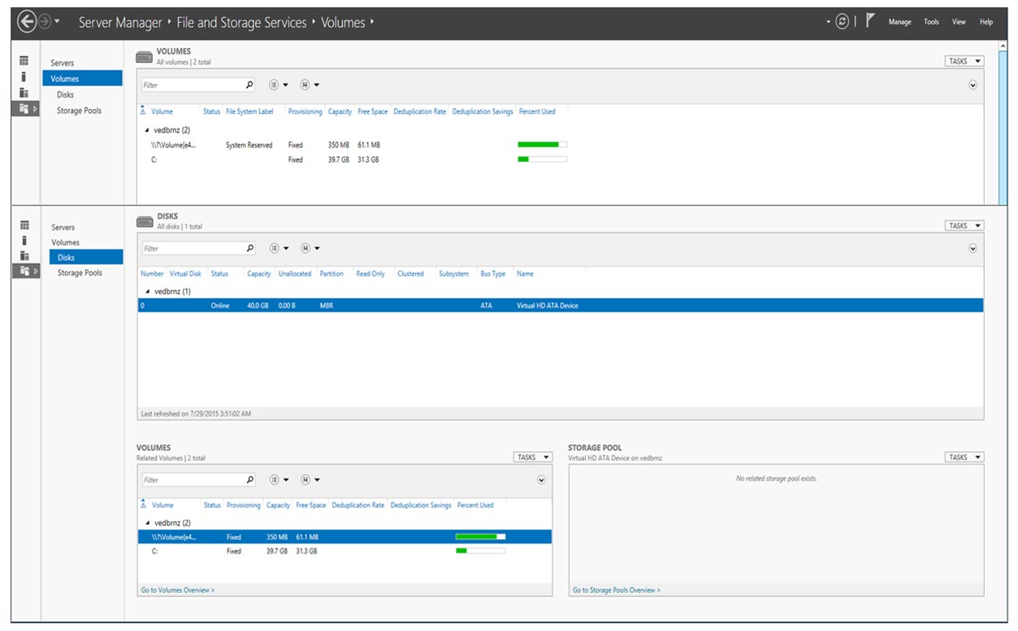The height and width of the screenshot is (631, 1018).
Task: Open the navigation history dropdown beside the forward arrow
Action: click(x=57, y=22)
